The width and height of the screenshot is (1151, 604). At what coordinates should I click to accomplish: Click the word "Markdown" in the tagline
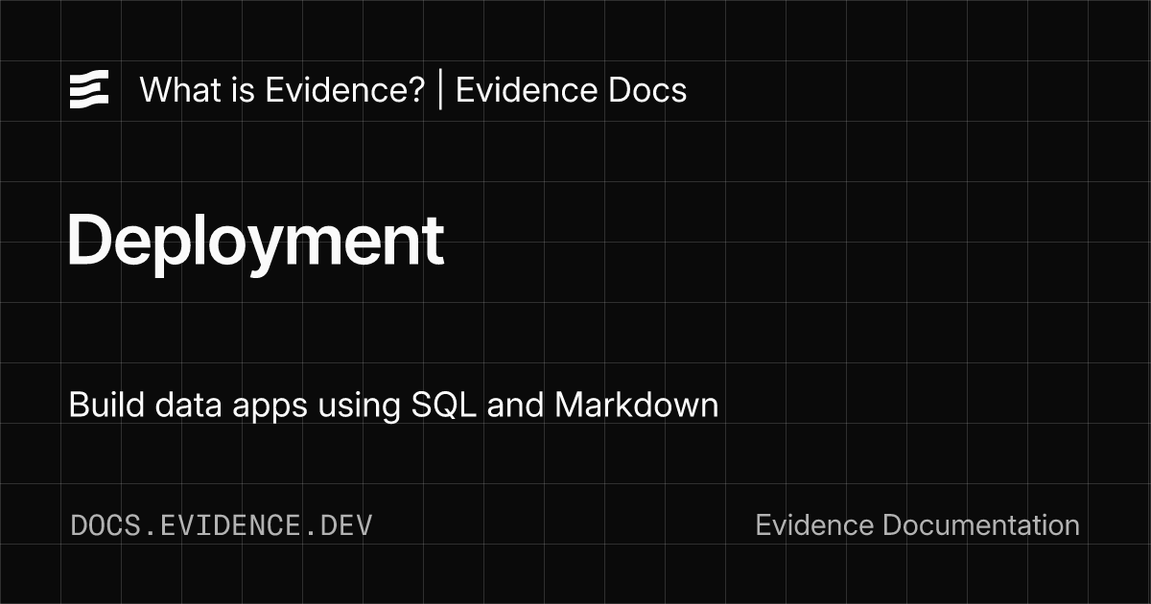coord(636,405)
